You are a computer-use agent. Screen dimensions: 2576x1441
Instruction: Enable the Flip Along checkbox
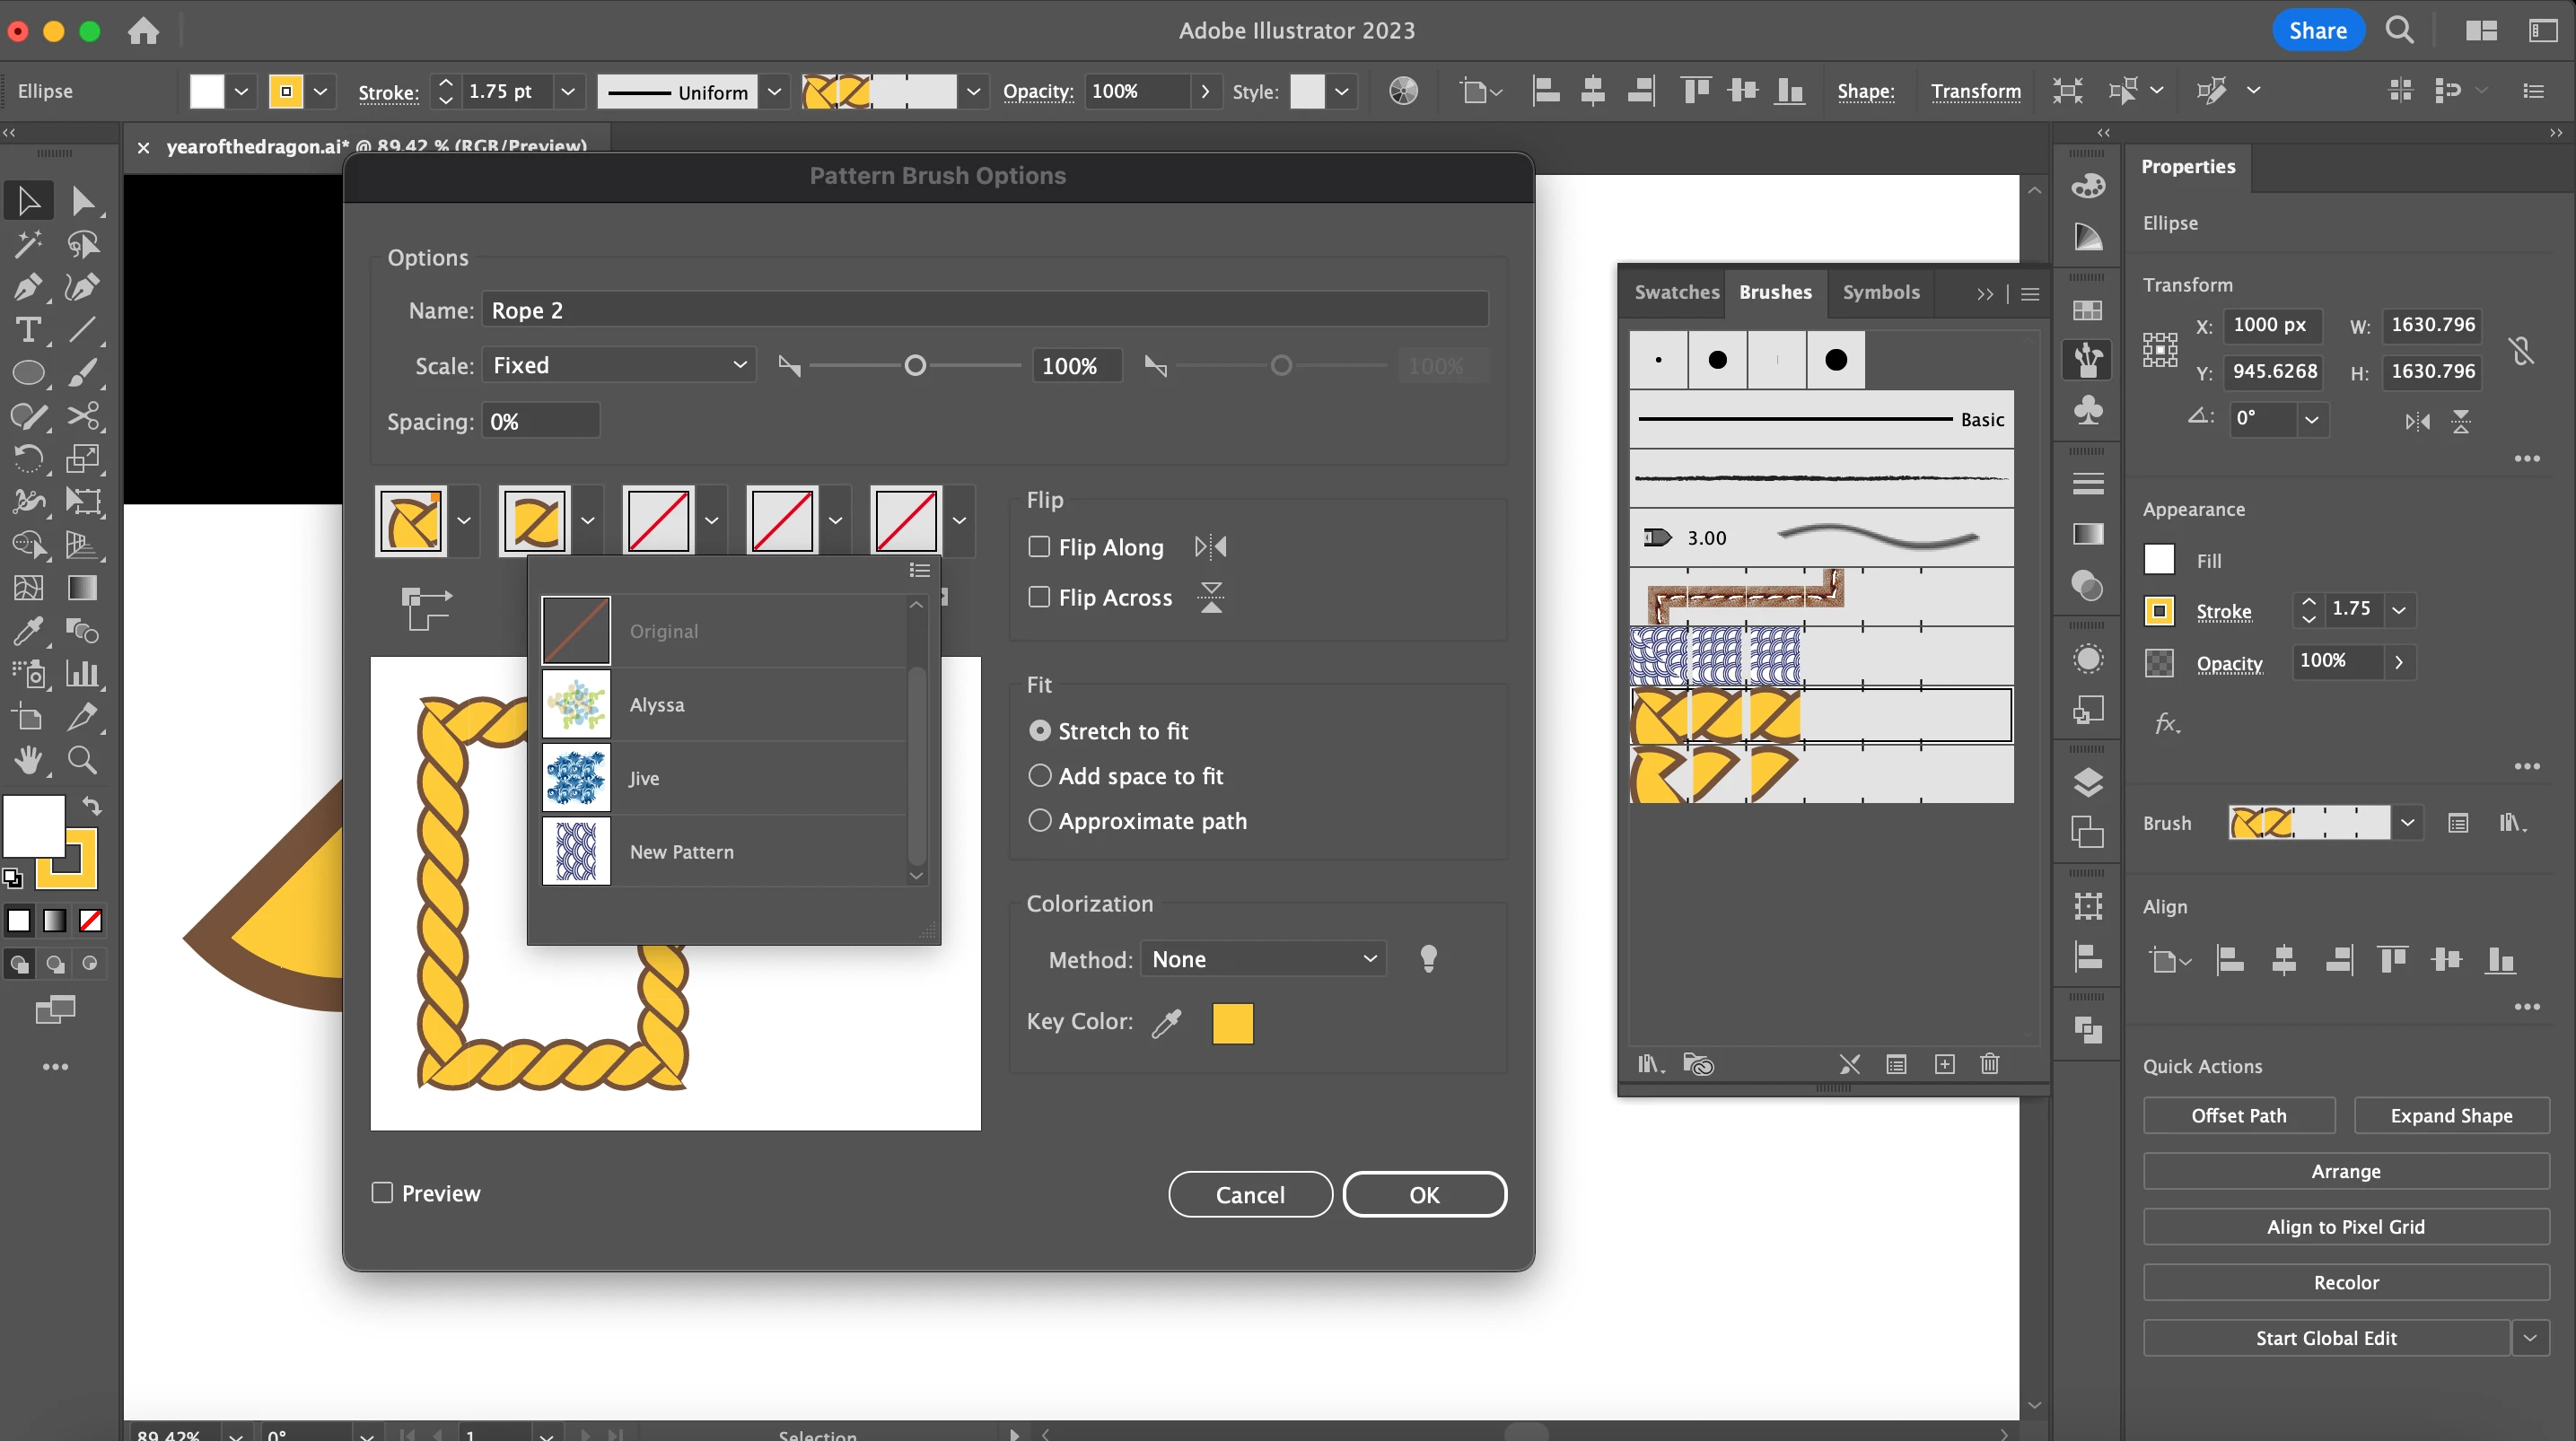click(1039, 547)
